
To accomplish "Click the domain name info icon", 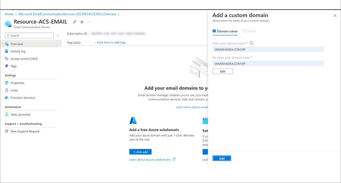I will 251,43.
